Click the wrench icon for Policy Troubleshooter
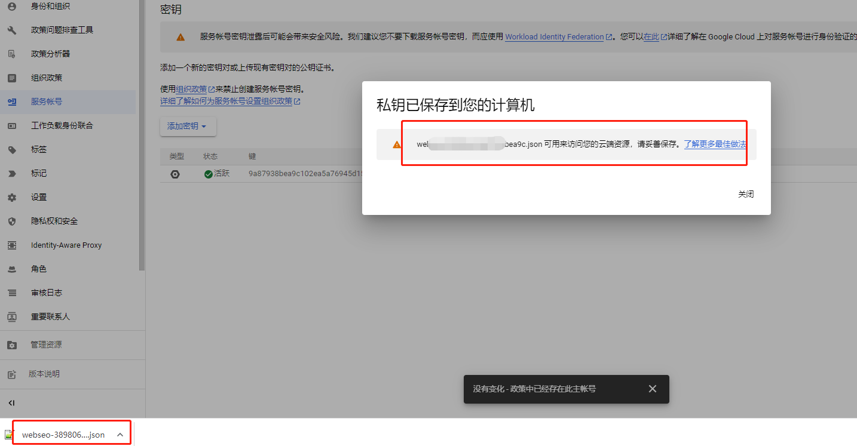Screen dimensions: 857x446 [x=11, y=30]
